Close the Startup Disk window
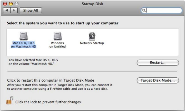Image resolution: width=185 pixels, height=111 pixels. click(x=4, y=4)
